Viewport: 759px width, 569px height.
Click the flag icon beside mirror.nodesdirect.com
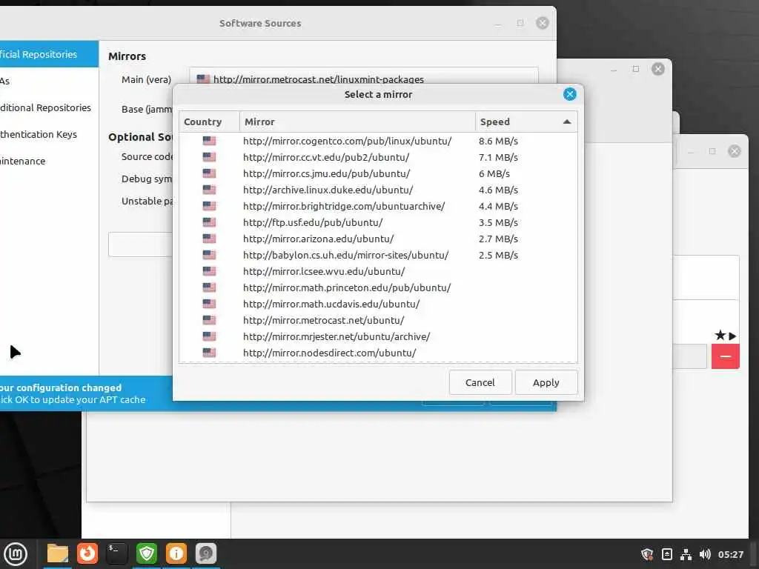tap(209, 353)
